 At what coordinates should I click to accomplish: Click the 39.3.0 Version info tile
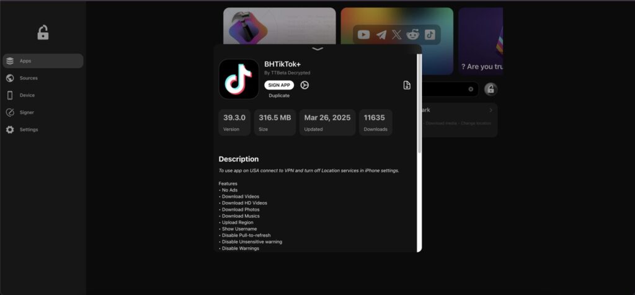pyautogui.click(x=234, y=123)
